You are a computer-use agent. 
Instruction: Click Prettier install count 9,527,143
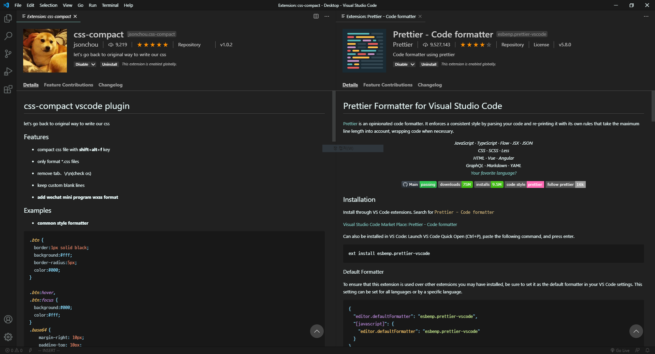(x=436, y=45)
